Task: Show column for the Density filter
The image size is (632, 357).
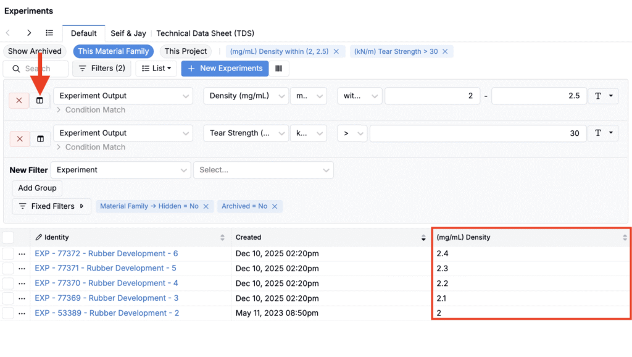Action: 40,101
